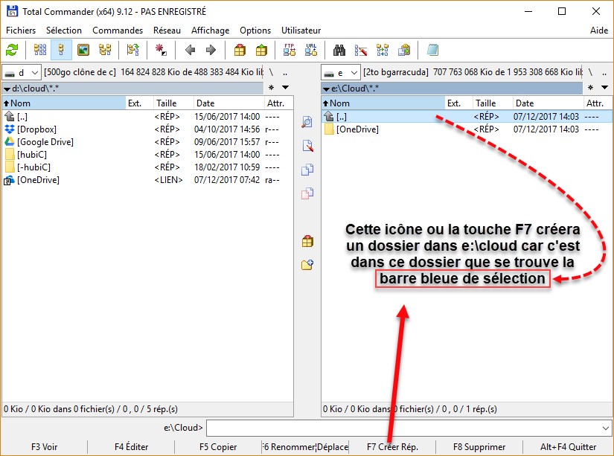Open the FTP connect toolbar icon

(290, 51)
